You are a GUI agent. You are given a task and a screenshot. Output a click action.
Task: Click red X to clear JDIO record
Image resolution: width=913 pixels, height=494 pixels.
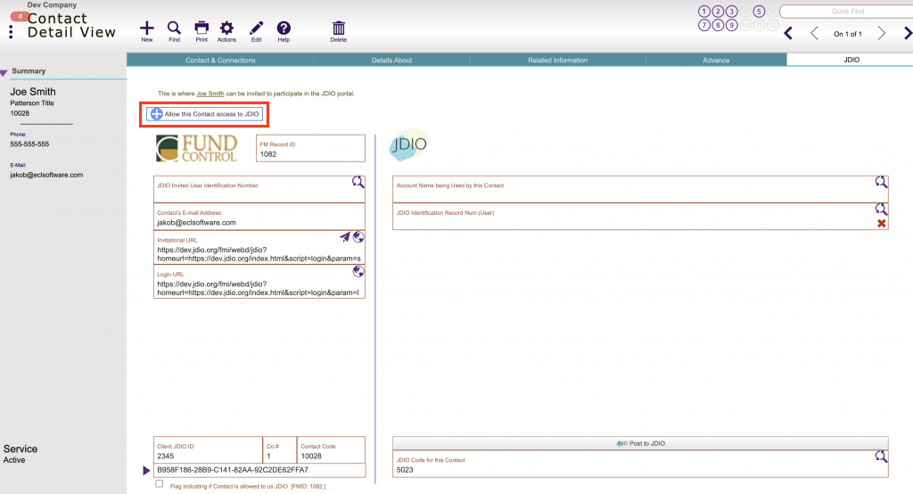coord(882,223)
